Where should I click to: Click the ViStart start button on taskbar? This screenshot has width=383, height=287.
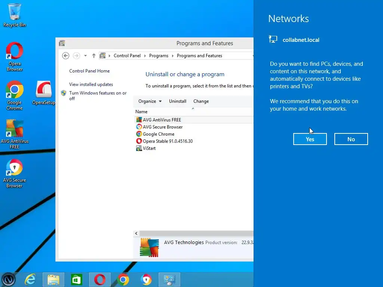click(9, 280)
